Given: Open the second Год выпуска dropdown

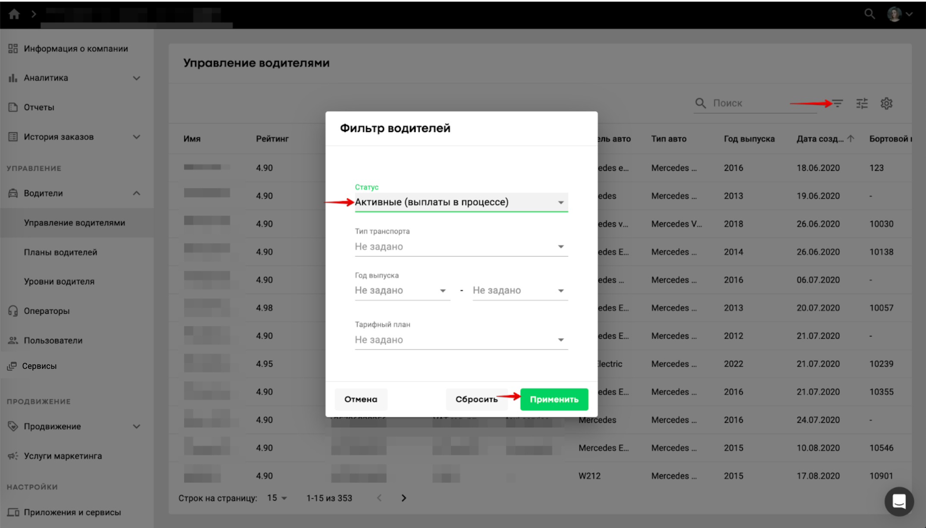Looking at the screenshot, I should point(520,291).
